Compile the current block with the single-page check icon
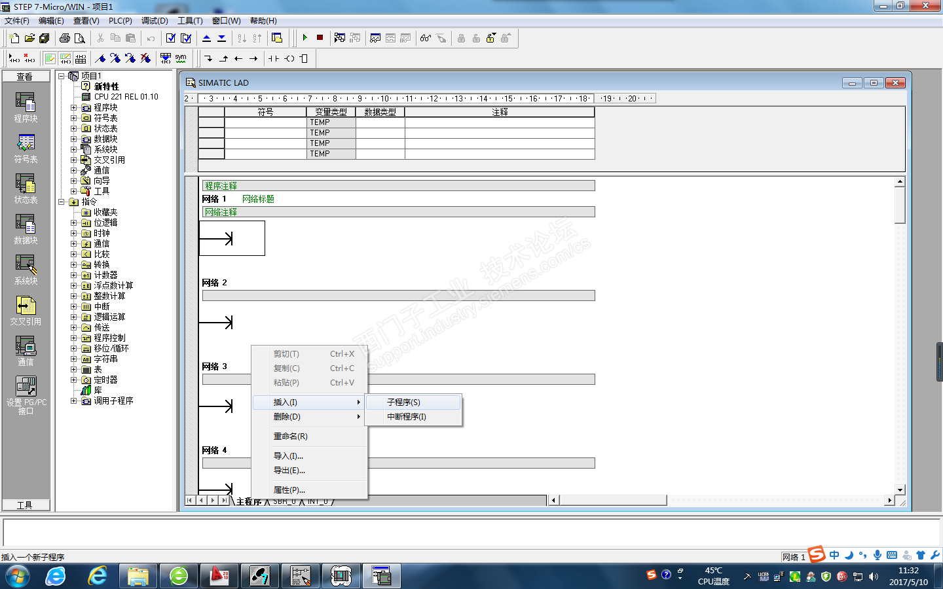Image resolution: width=943 pixels, height=589 pixels. pos(171,38)
